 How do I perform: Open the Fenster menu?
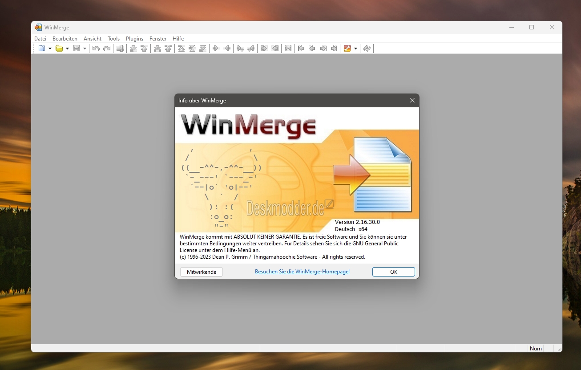pos(158,39)
